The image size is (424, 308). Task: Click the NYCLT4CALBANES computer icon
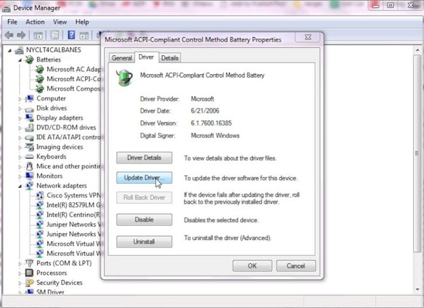pos(19,50)
